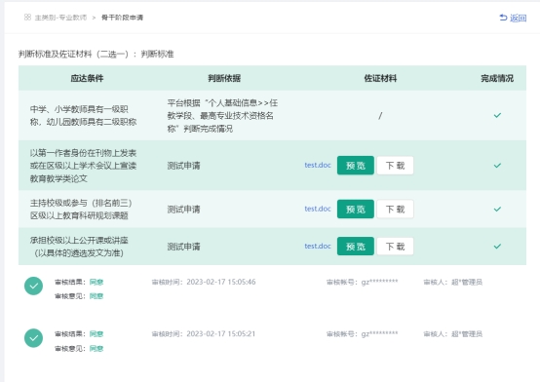540x383 pixels.
Task: Download file in the 刊物上发表论文 row
Action: tap(395, 166)
